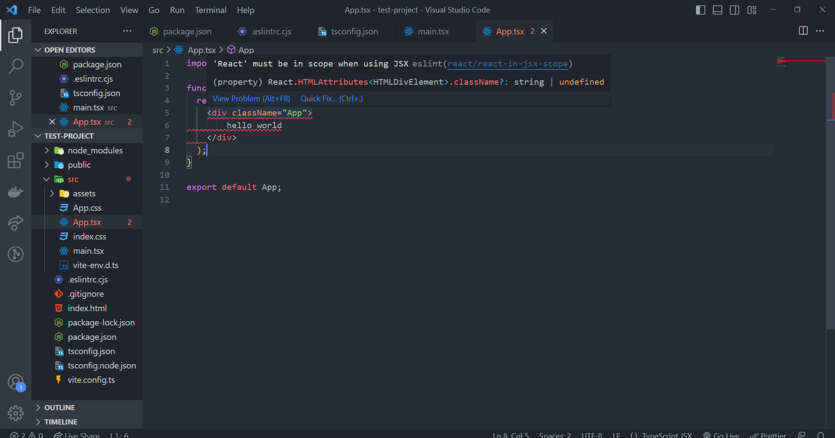835x438 pixels.
Task: Open vite.config.ts in the file tree
Action: pyautogui.click(x=87, y=380)
